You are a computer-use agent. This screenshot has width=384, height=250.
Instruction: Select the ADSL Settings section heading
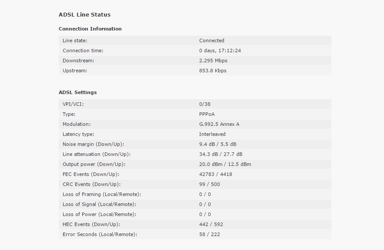click(78, 92)
